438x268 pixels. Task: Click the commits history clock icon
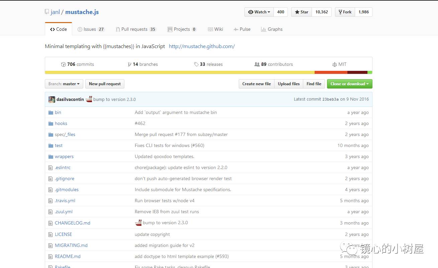(64, 64)
